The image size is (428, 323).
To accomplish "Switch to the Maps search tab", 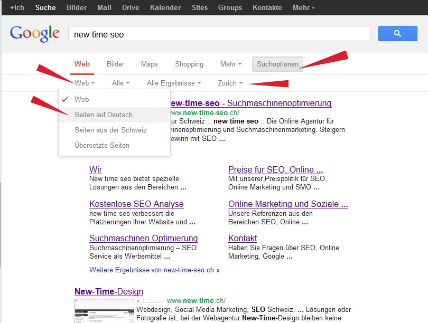I will pos(150,64).
